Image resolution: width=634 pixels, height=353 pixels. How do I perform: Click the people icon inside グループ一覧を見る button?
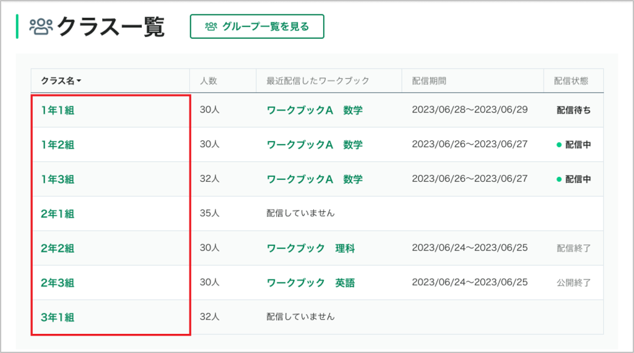[x=211, y=27]
